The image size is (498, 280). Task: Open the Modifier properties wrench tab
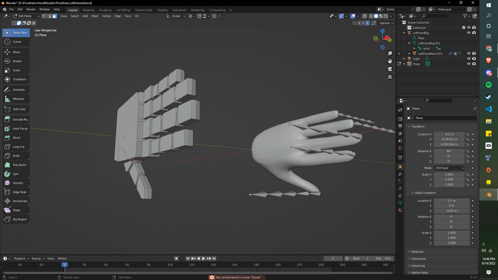click(400, 174)
